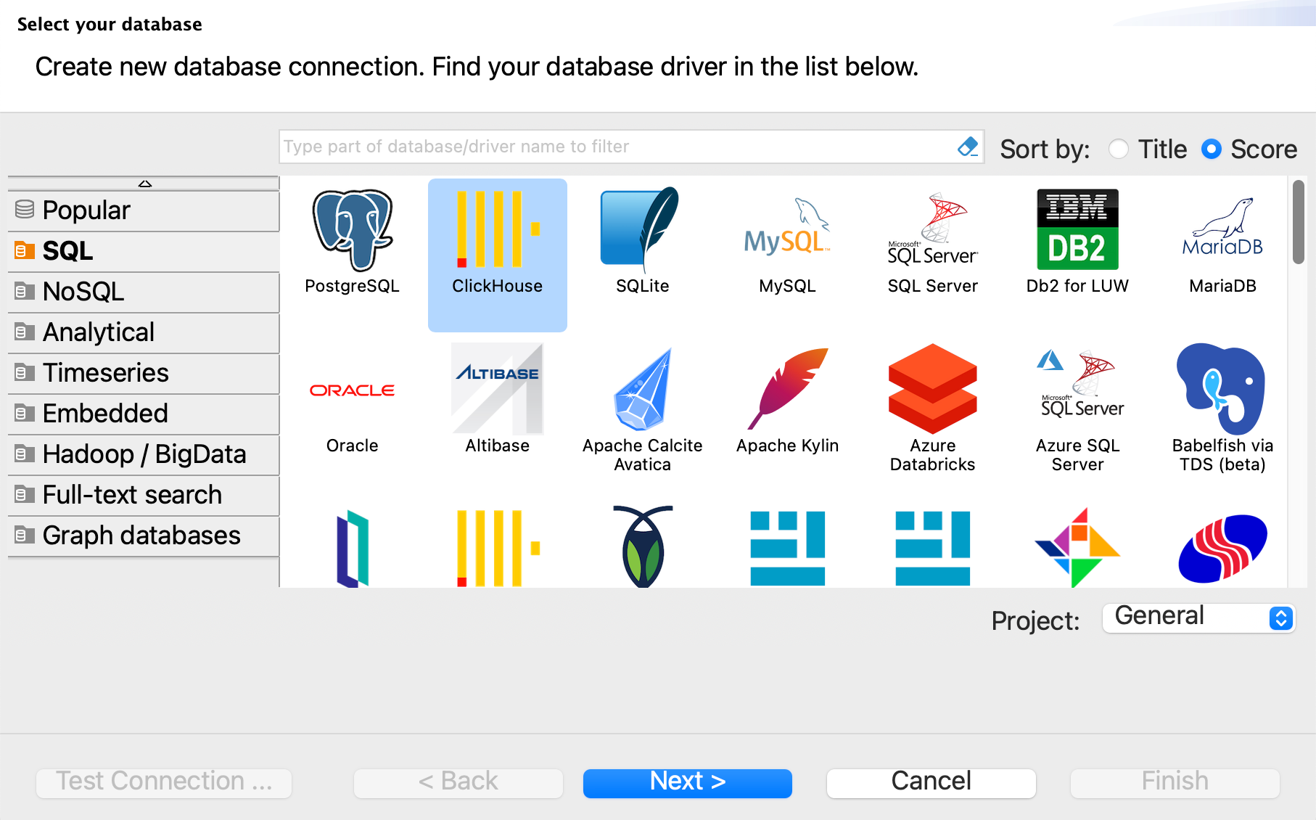Viewport: 1316px width, 820px height.
Task: Collapse the category list arrow
Action: (x=144, y=184)
